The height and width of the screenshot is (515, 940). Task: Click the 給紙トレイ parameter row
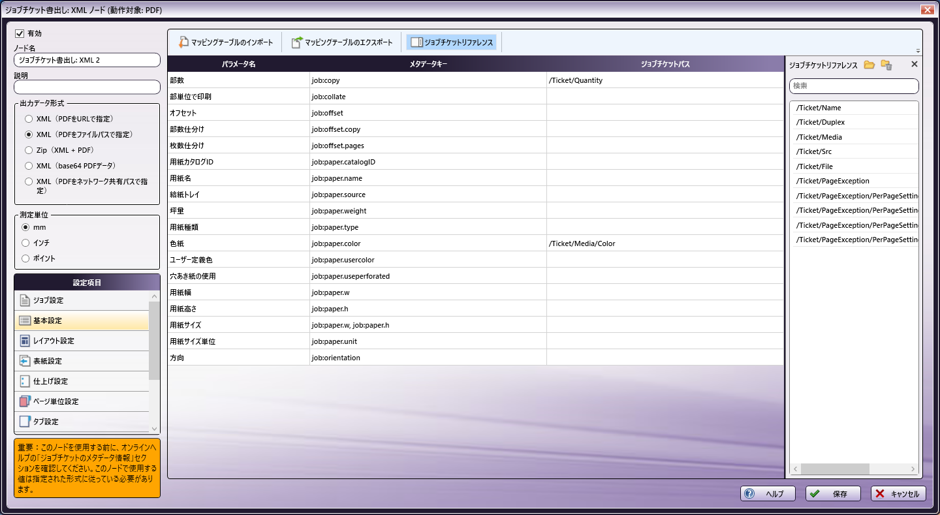pos(476,195)
